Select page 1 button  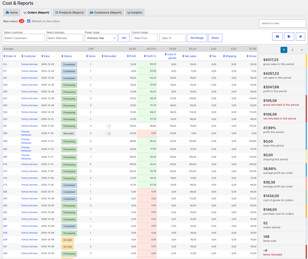284,50
